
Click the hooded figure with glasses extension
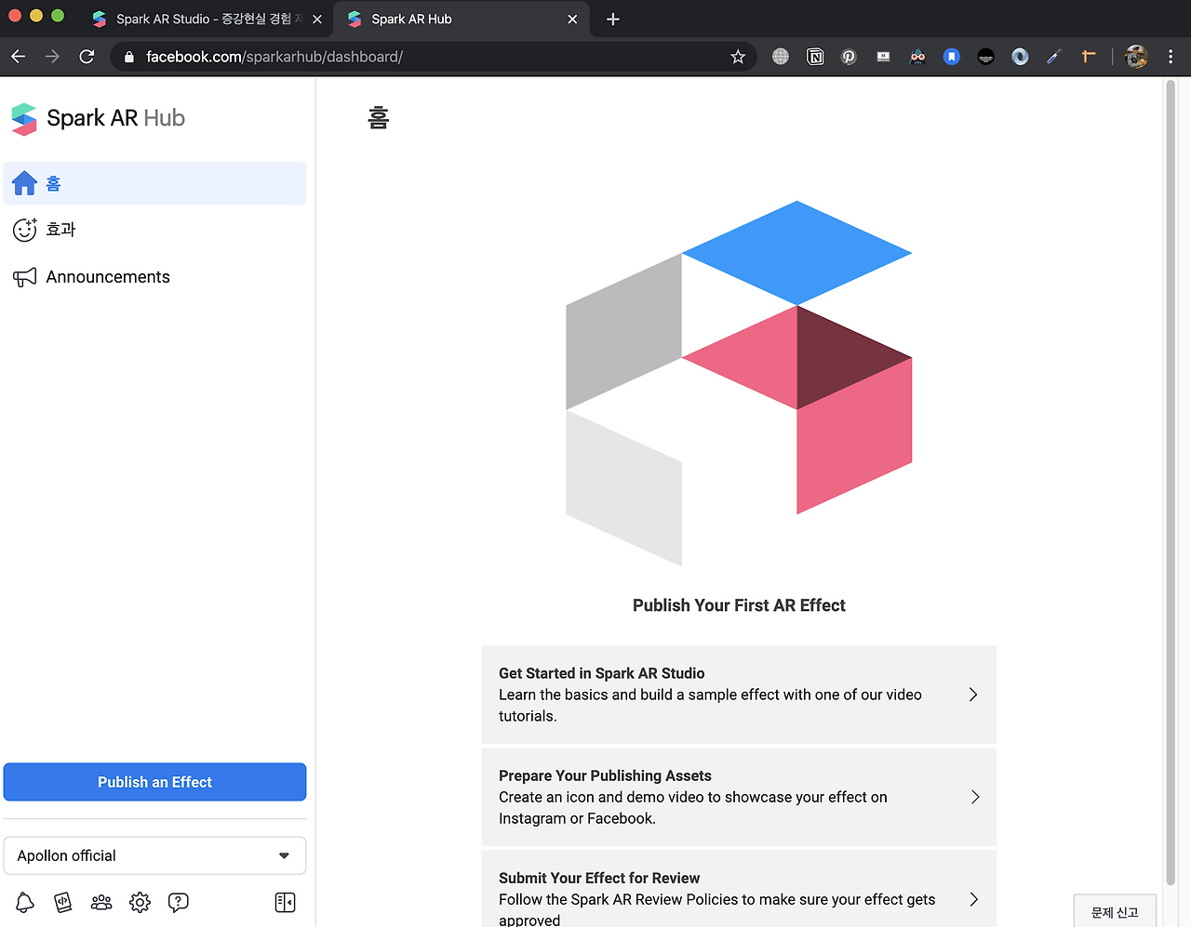coord(917,57)
